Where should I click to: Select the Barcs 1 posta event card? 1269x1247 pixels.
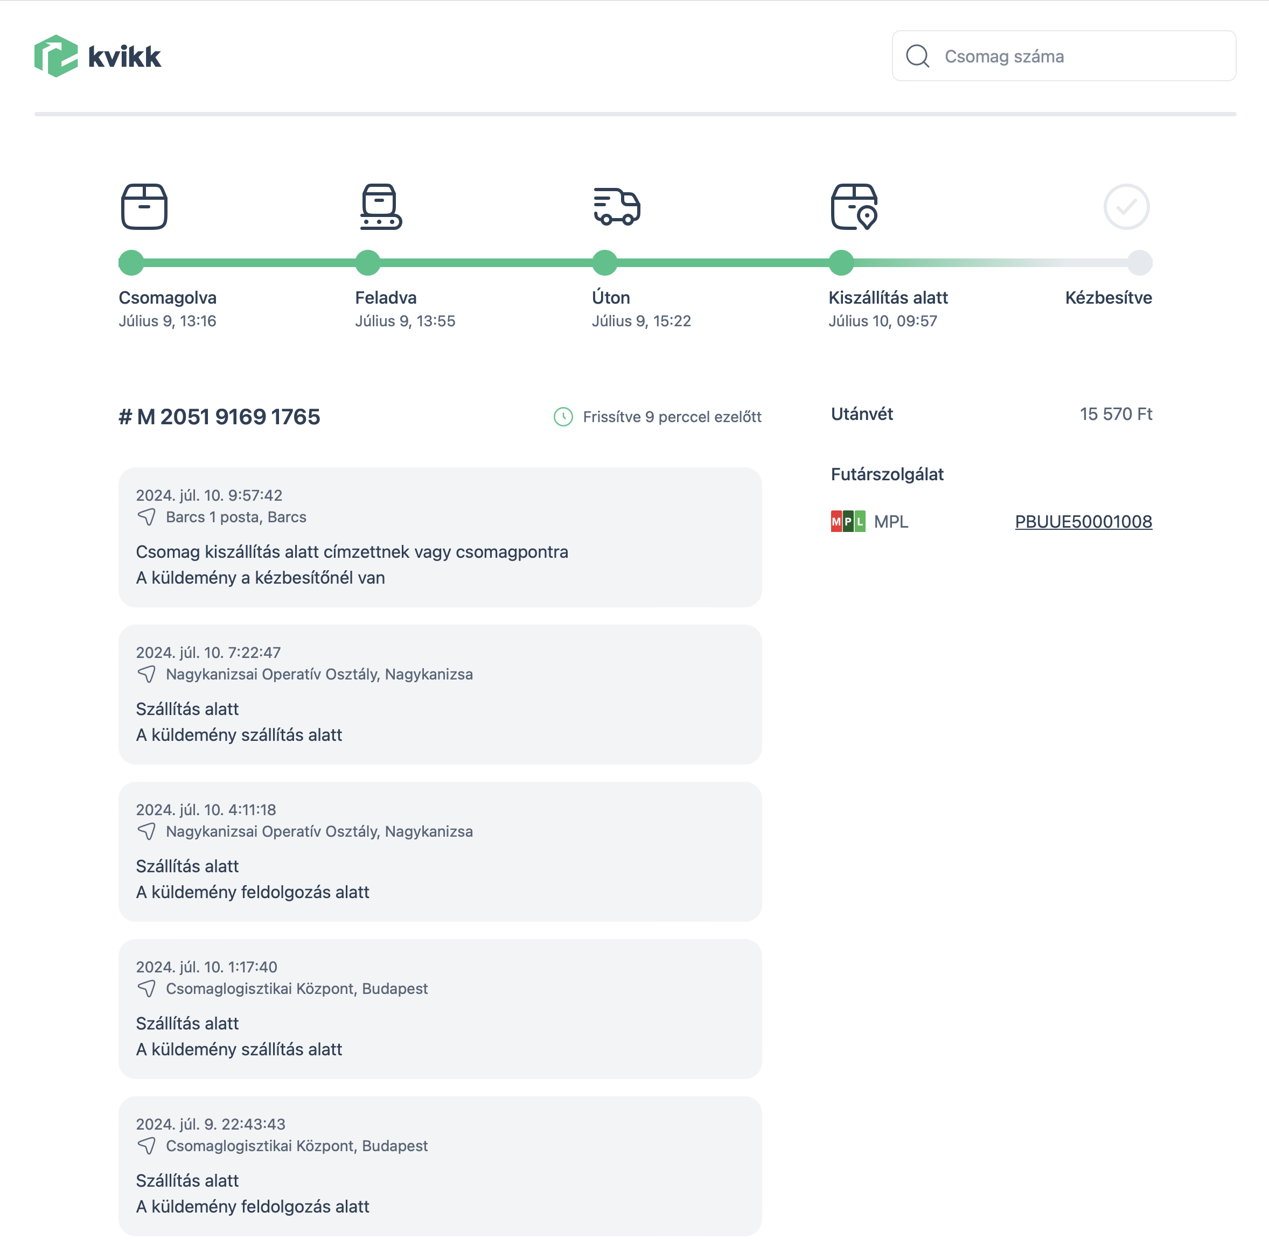(x=440, y=537)
